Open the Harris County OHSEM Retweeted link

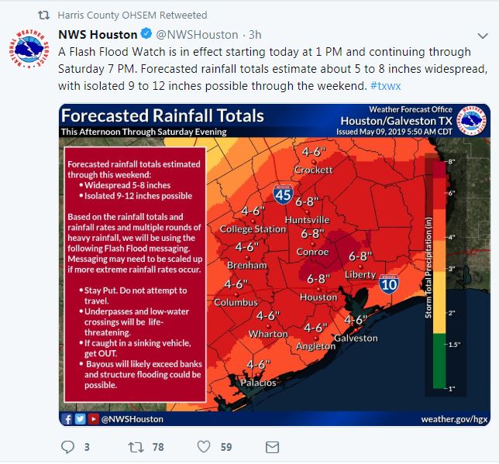pyautogui.click(x=132, y=15)
